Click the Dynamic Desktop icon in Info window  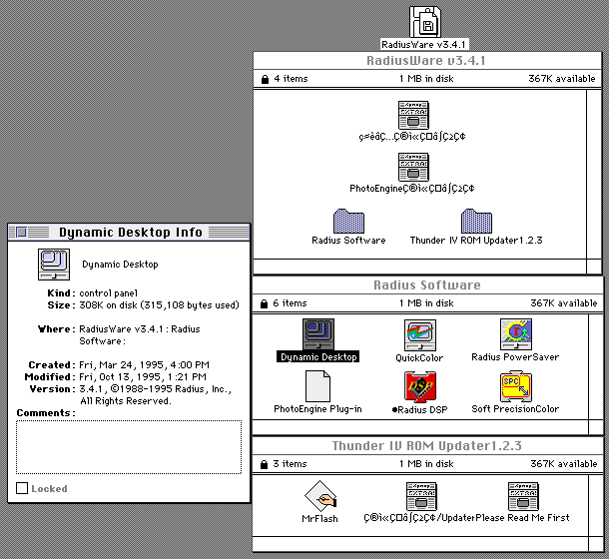(x=54, y=265)
